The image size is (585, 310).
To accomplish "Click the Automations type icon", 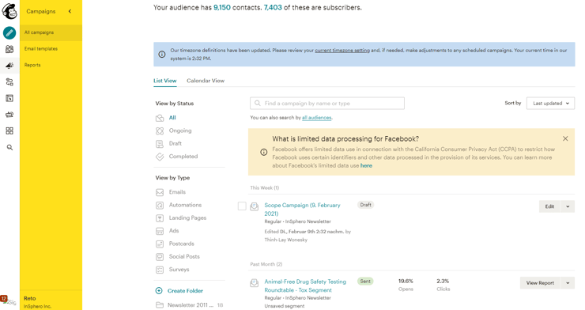I will click(x=160, y=205).
